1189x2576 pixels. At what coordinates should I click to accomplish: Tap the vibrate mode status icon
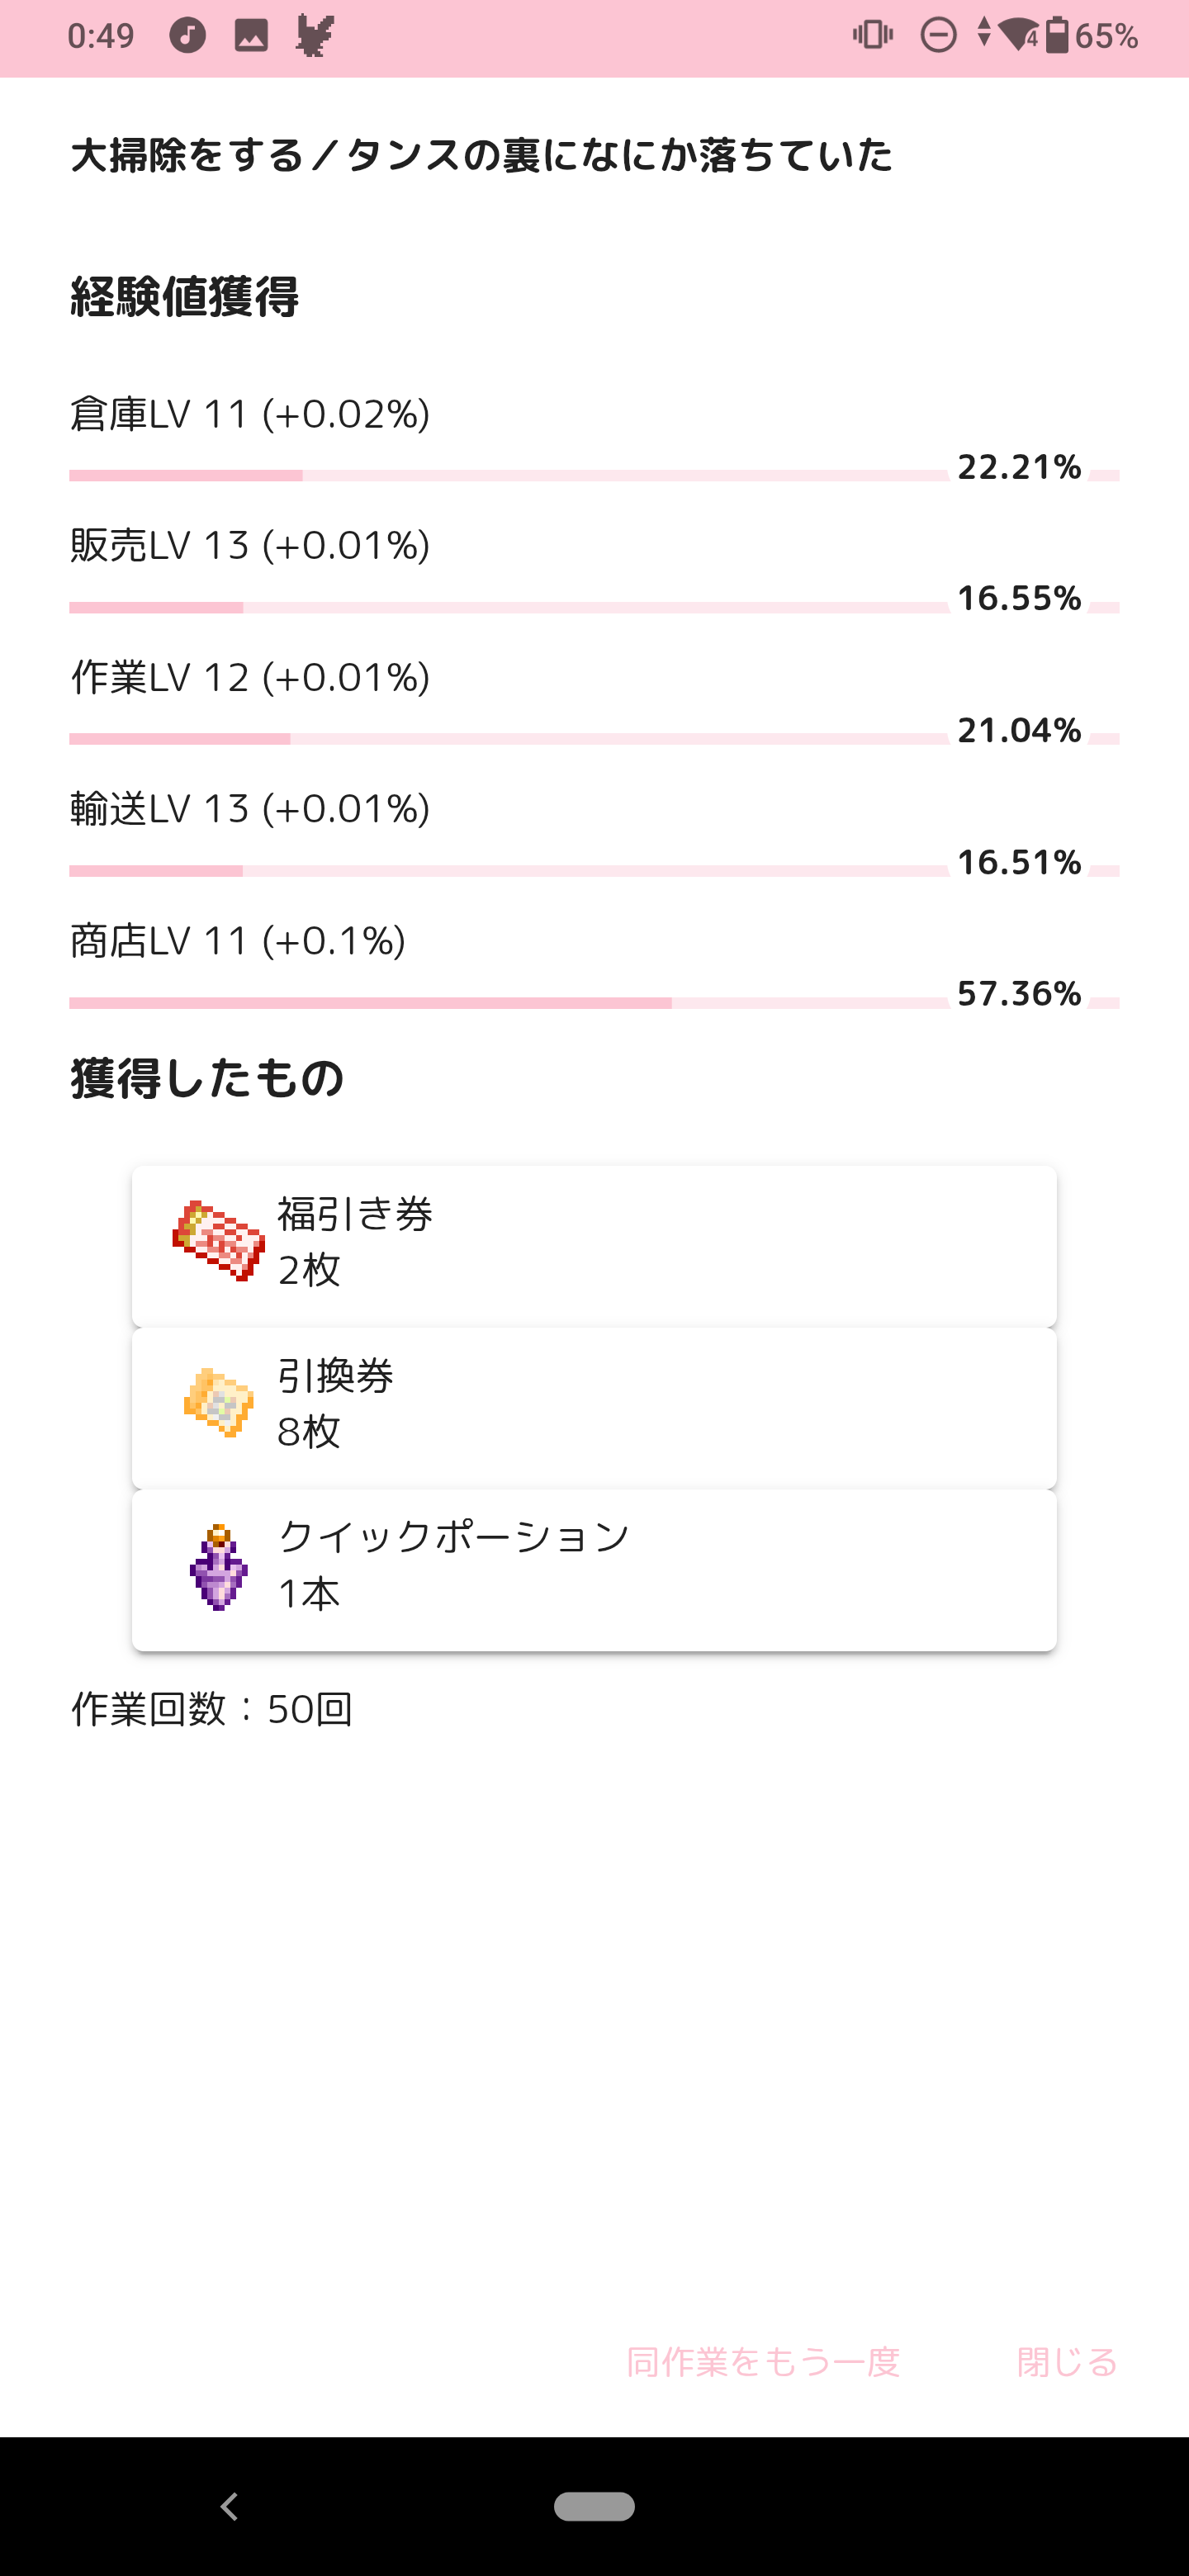point(873,36)
